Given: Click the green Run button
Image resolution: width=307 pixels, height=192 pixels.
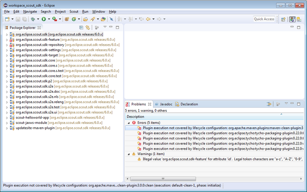Looking at the screenshot, I should pos(44,19).
